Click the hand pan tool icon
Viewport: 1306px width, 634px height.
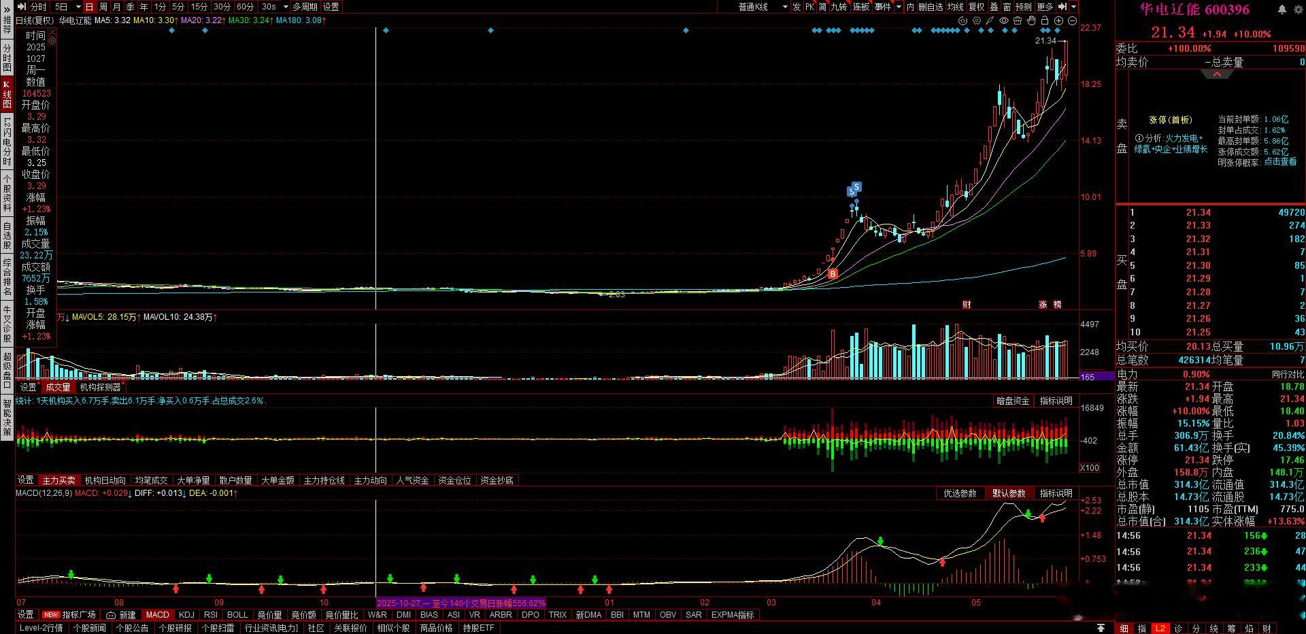coord(1031,20)
